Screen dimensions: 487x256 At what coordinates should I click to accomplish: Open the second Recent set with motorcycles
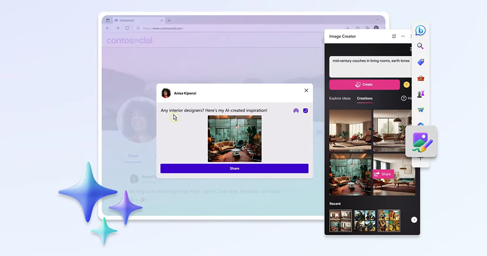click(365, 220)
